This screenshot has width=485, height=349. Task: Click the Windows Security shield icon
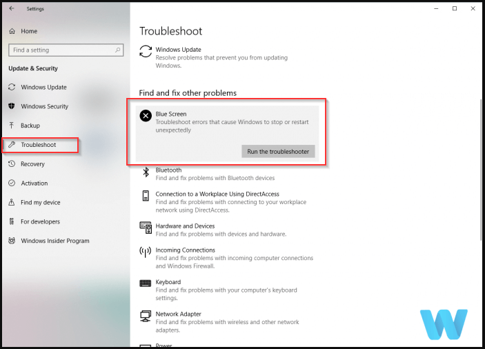12,106
